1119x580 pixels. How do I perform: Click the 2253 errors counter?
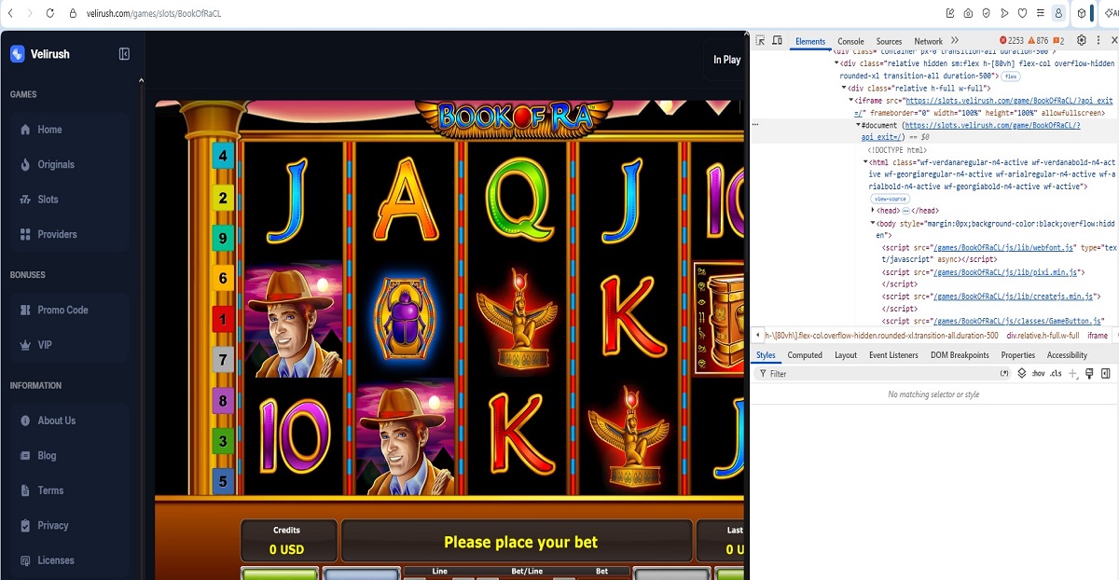pos(1012,41)
